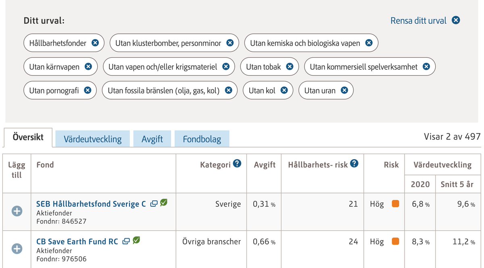484x268 pixels.
Task: Remove Utan kemiska och biologiska vapen filter
Action: point(369,43)
